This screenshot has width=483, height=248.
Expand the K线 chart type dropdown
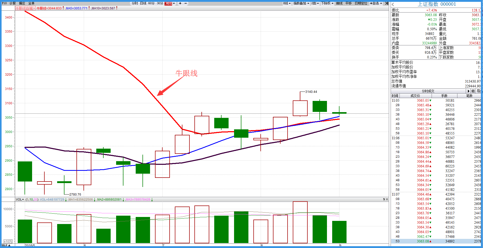287,3
